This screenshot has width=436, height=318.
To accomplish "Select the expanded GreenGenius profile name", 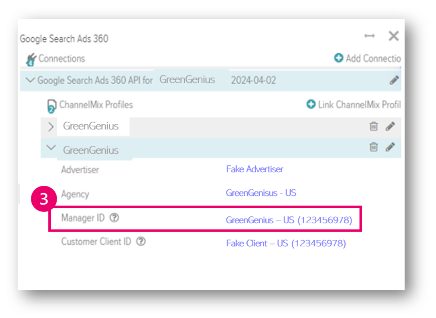I will (x=91, y=150).
